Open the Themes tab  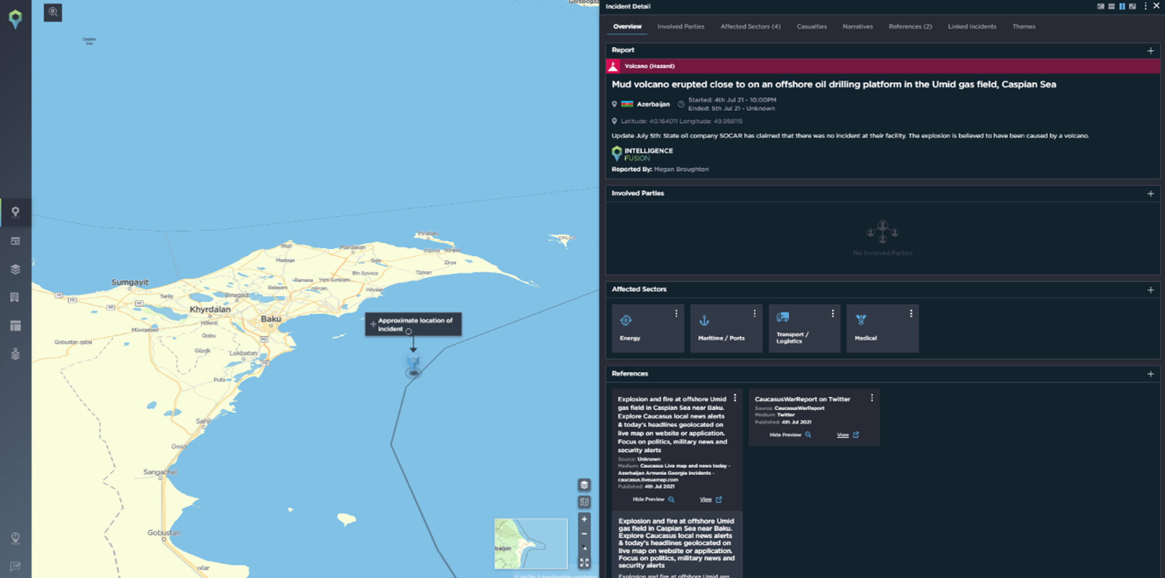pos(1024,26)
